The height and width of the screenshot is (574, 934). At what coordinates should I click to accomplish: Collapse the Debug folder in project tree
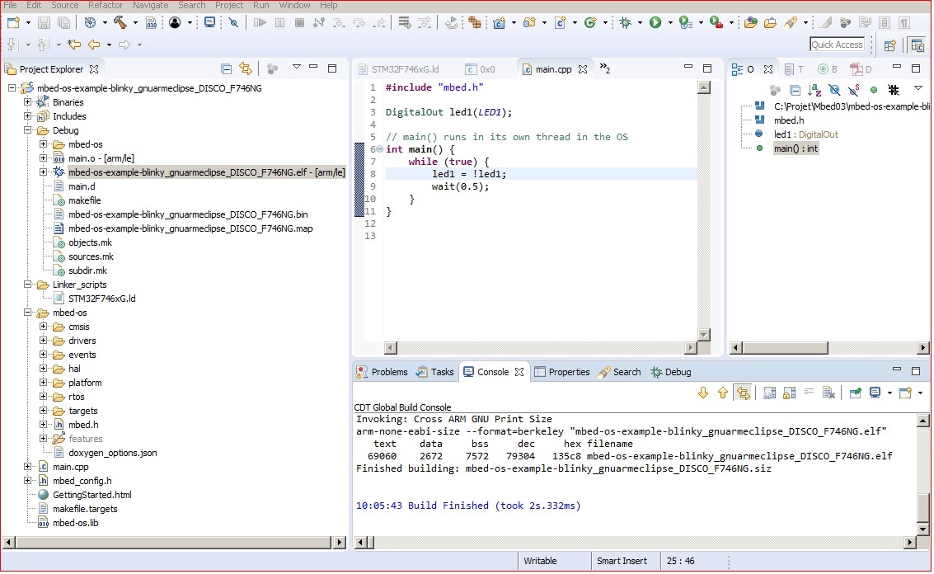27,130
